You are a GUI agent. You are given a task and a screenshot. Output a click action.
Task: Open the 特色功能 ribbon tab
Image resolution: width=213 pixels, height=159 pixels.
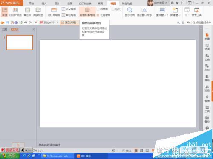tap(127, 3)
